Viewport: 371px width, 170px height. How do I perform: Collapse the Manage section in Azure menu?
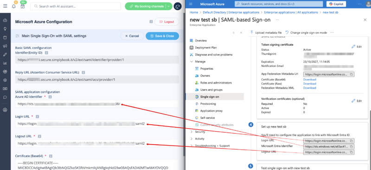(192, 61)
